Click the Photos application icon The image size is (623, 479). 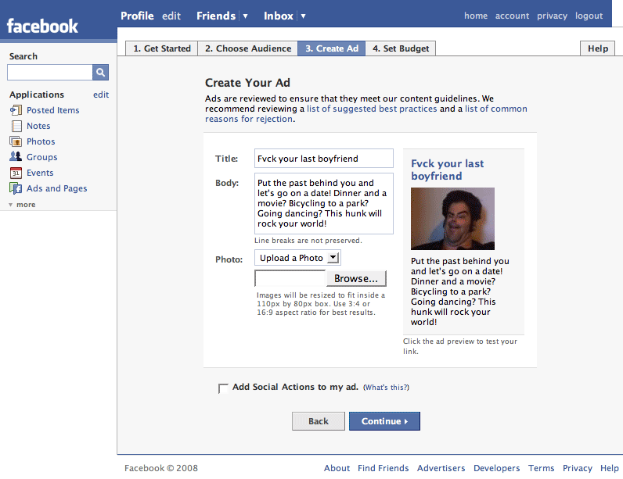(16, 141)
